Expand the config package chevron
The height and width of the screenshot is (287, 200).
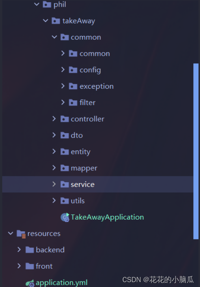pyautogui.click(x=63, y=70)
